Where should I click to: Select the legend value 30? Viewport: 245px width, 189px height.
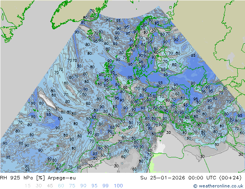pyautogui.click(x=39, y=186)
